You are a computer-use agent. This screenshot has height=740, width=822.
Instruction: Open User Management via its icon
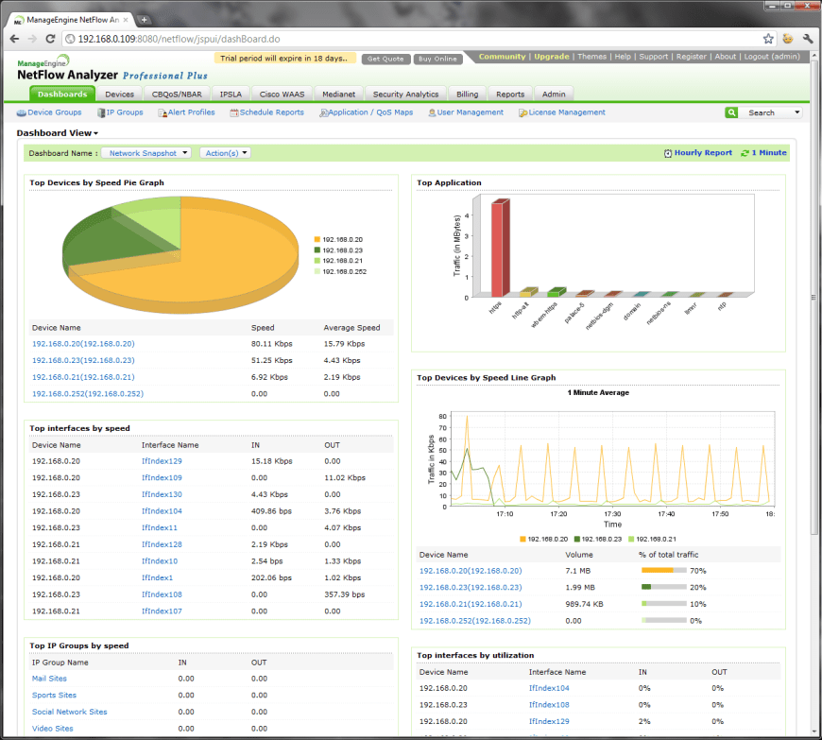pyautogui.click(x=431, y=112)
